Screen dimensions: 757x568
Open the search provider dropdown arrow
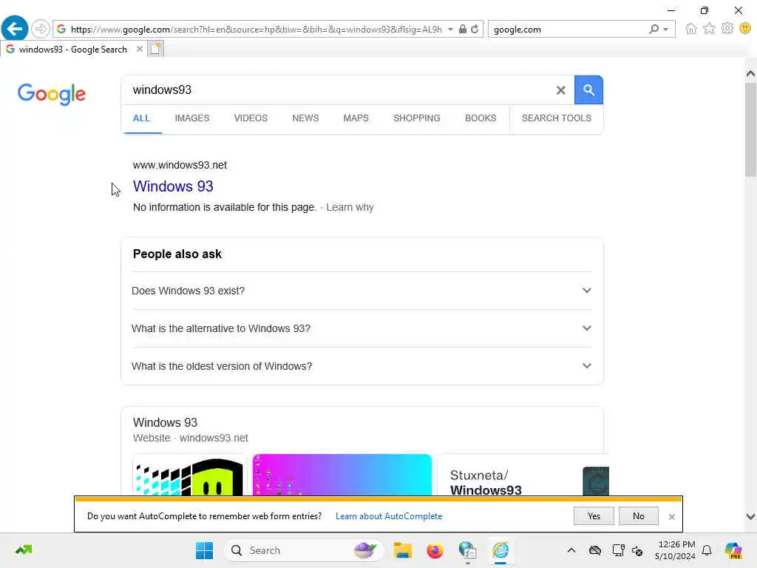click(666, 29)
